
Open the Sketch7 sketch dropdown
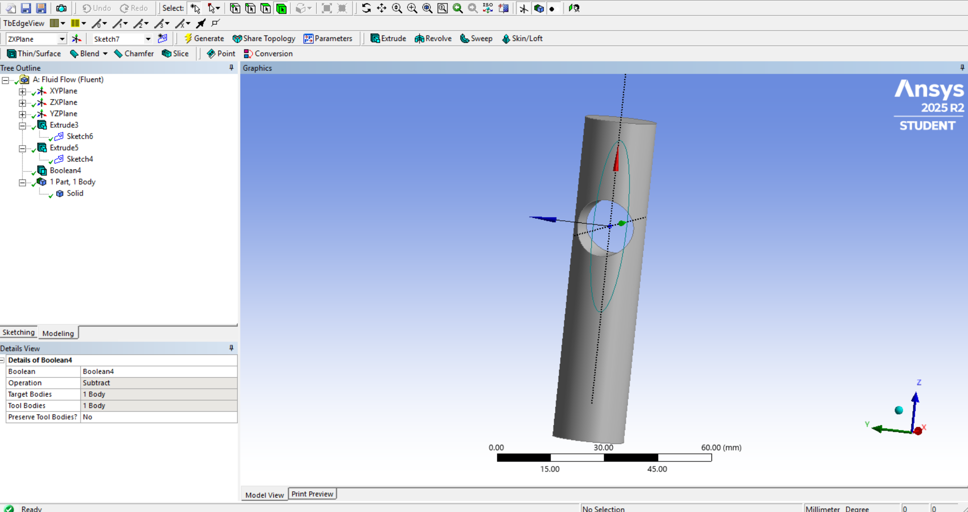148,39
